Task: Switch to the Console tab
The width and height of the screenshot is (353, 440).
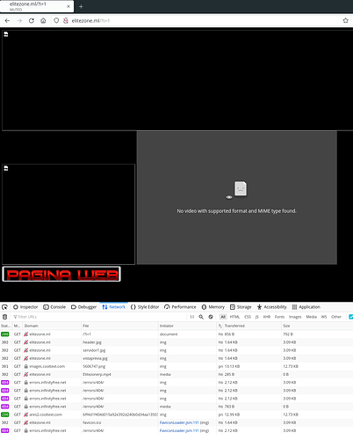Action: 54,307
